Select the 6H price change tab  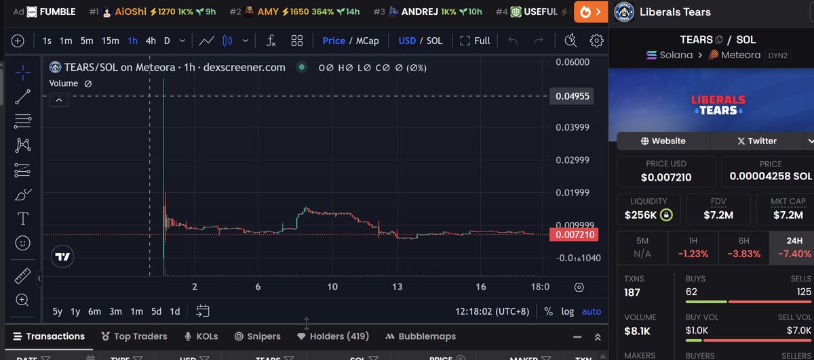coord(743,248)
